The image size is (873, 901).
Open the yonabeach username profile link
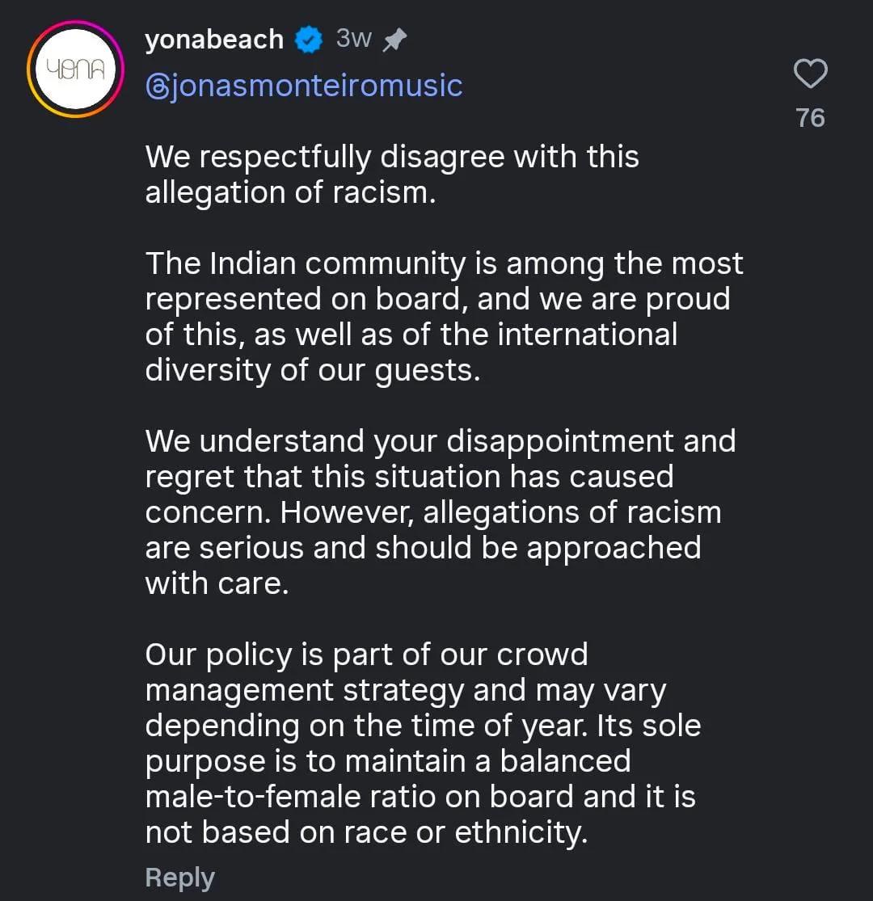[214, 40]
